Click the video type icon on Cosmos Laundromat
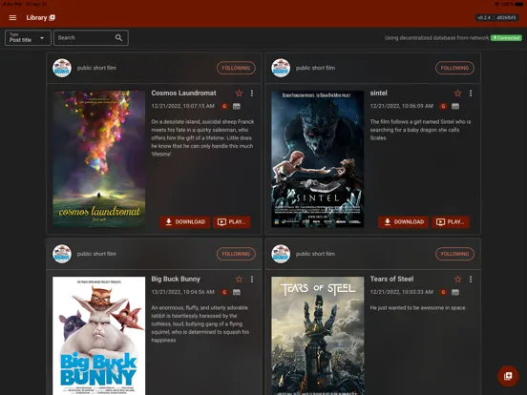The width and height of the screenshot is (527, 395). pyautogui.click(x=237, y=107)
